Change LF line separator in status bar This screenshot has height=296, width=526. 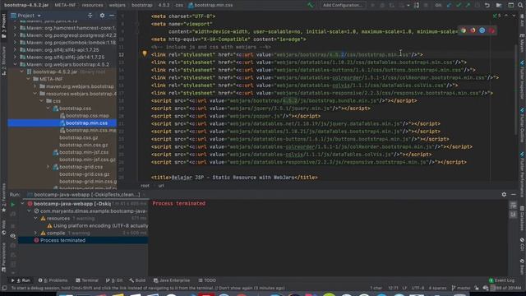coord(404,288)
